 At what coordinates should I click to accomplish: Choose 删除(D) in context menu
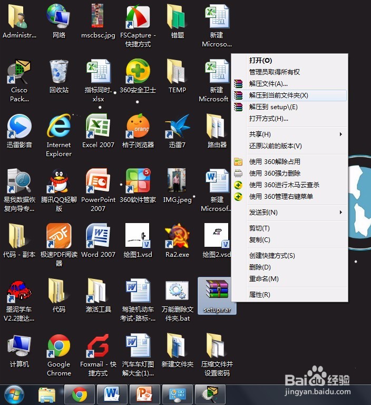click(x=289, y=267)
